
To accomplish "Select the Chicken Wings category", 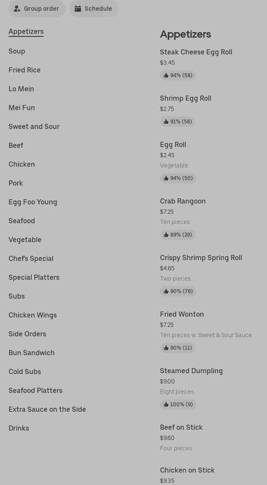I will pos(33,315).
